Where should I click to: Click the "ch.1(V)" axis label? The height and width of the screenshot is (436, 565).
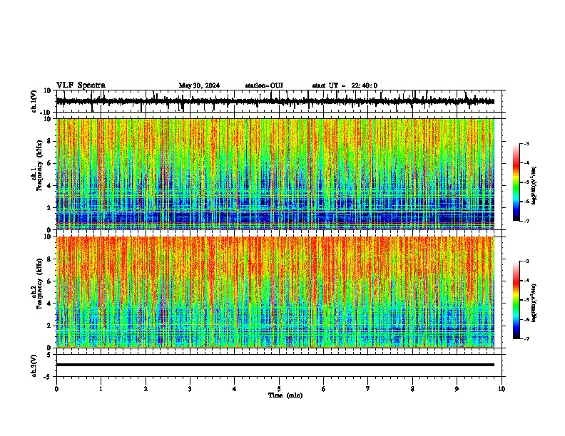coord(34,101)
